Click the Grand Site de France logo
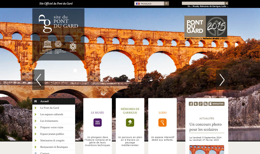Image resolution: width=260 pixels, height=154 pixels. pos(73,46)
